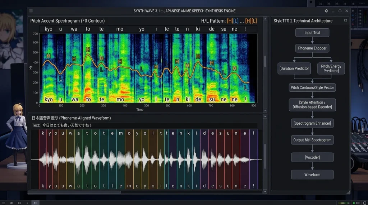Click spectrogram panel scroll-up arrow
Image resolution: width=368 pixels, height=205 pixels.
pos(265,19)
